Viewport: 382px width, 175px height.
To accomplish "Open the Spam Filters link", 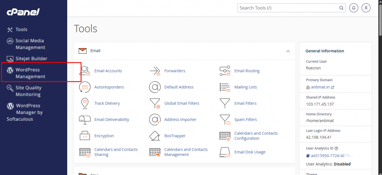I will tap(245, 119).
